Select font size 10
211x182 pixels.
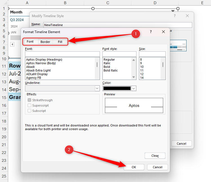click(142, 67)
